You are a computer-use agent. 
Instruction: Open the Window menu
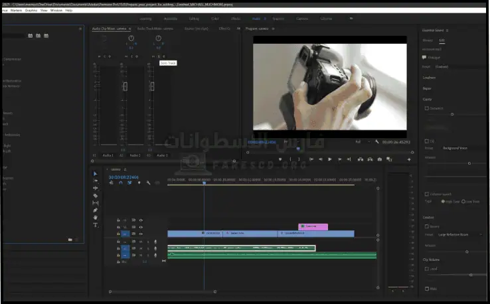point(56,11)
